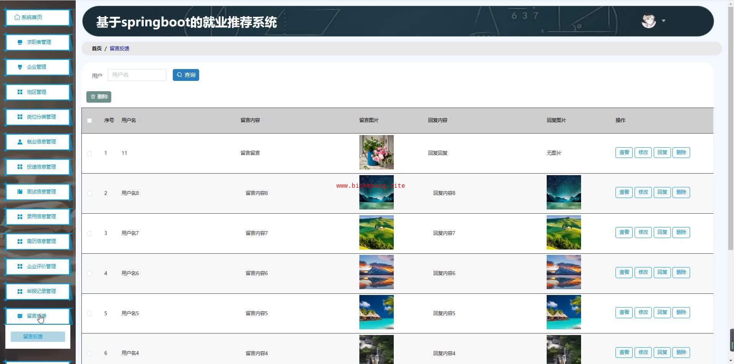Click 回复 in the 用户名6 row
This screenshot has width=734, height=364.
click(x=662, y=272)
